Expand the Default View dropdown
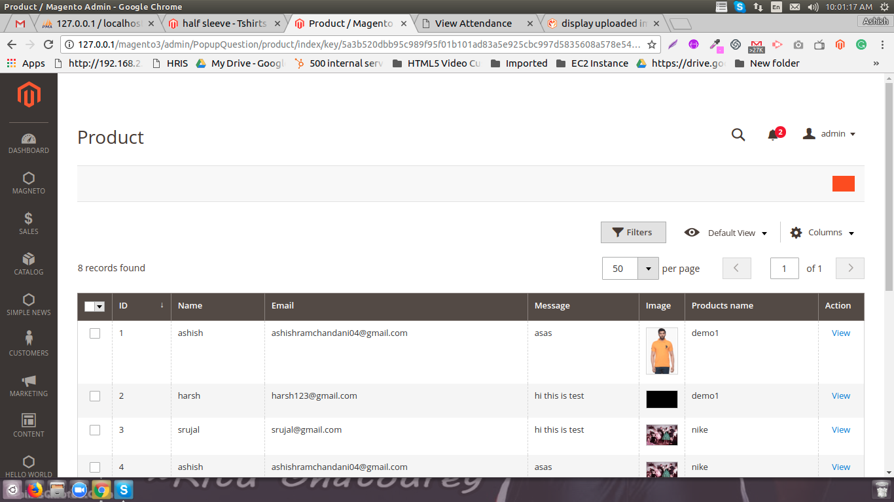The image size is (894, 502). click(726, 233)
